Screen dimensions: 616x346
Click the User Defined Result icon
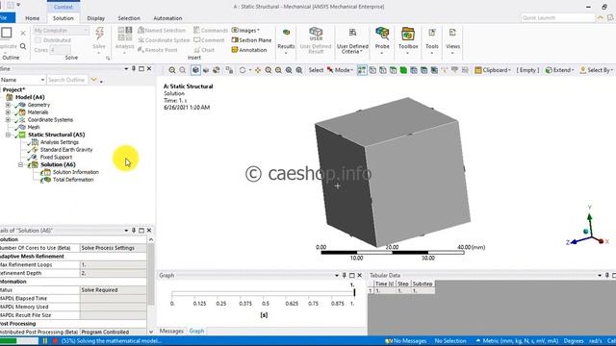pyautogui.click(x=316, y=34)
